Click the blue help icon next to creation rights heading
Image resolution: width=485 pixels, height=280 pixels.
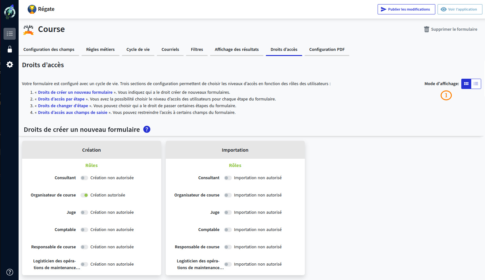click(146, 129)
